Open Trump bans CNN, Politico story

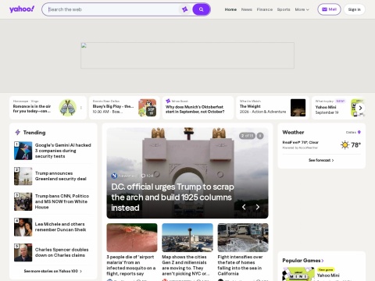coord(62,201)
